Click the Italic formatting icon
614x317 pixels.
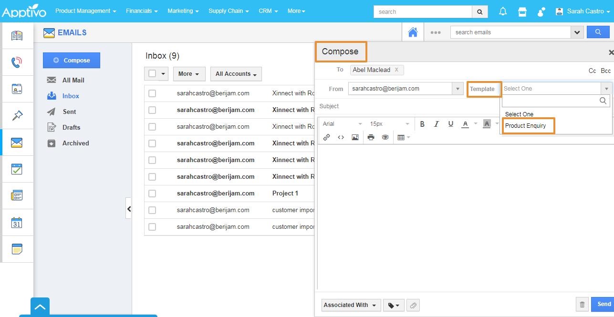coord(436,124)
